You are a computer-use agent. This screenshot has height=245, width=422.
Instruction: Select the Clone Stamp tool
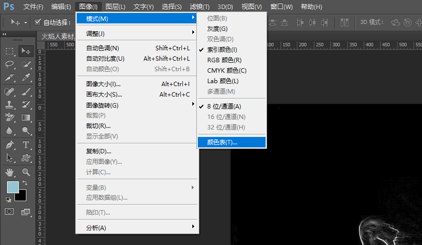(x=9, y=105)
